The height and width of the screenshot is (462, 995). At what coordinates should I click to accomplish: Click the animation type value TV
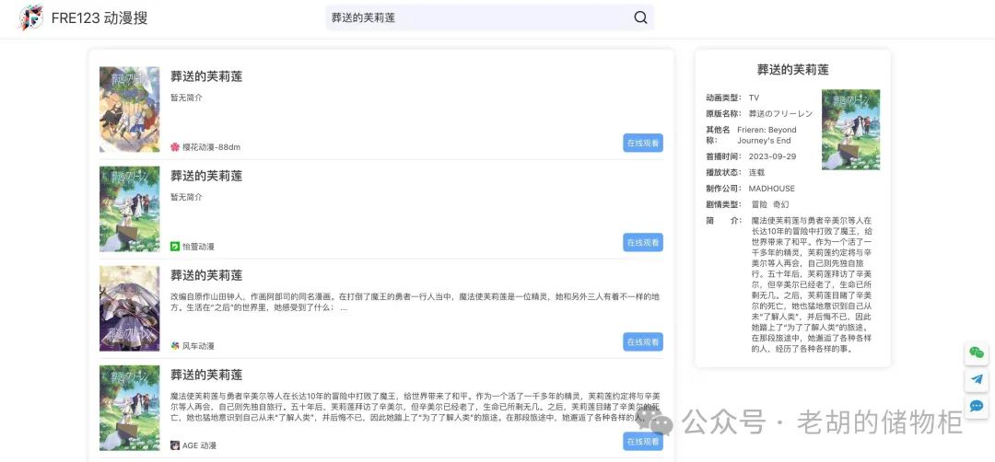coord(754,98)
